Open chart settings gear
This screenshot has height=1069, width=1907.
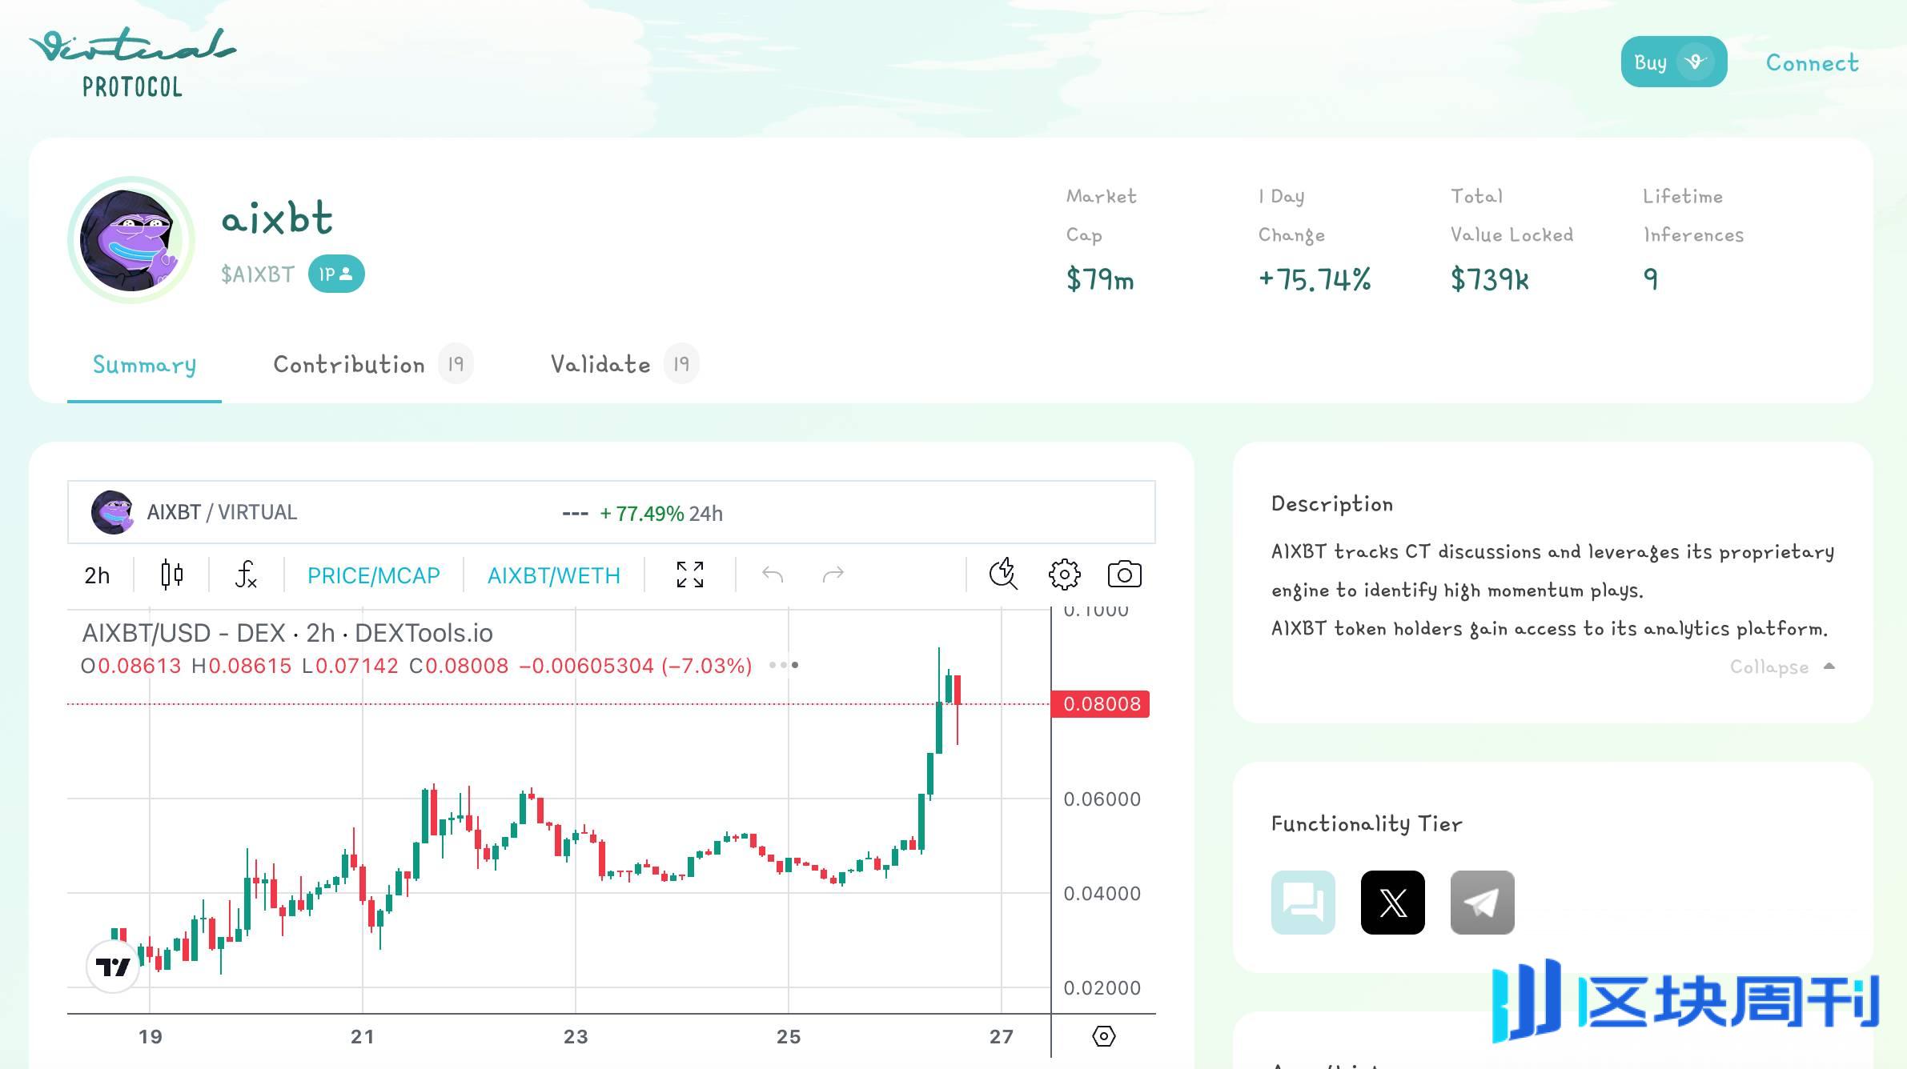coord(1064,575)
